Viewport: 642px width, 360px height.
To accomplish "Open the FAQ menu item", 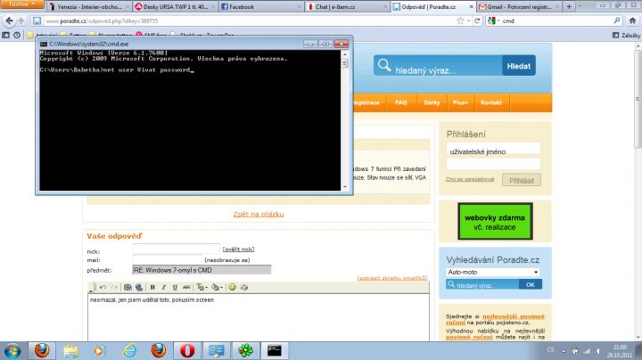I will click(x=401, y=102).
